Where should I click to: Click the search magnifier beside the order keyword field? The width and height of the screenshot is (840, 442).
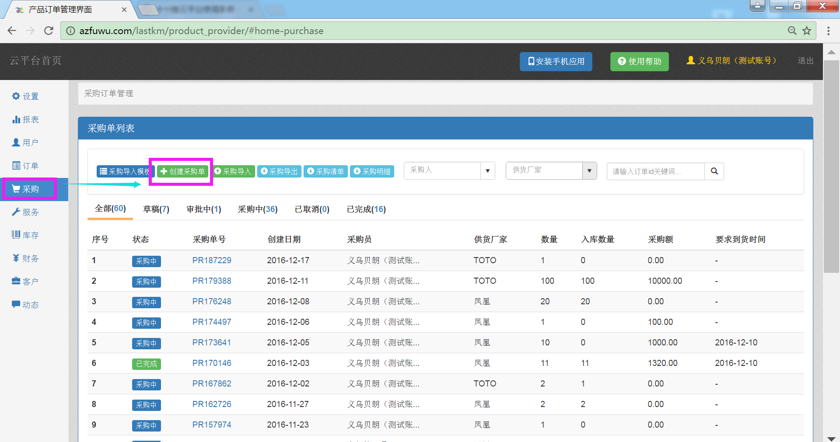714,171
